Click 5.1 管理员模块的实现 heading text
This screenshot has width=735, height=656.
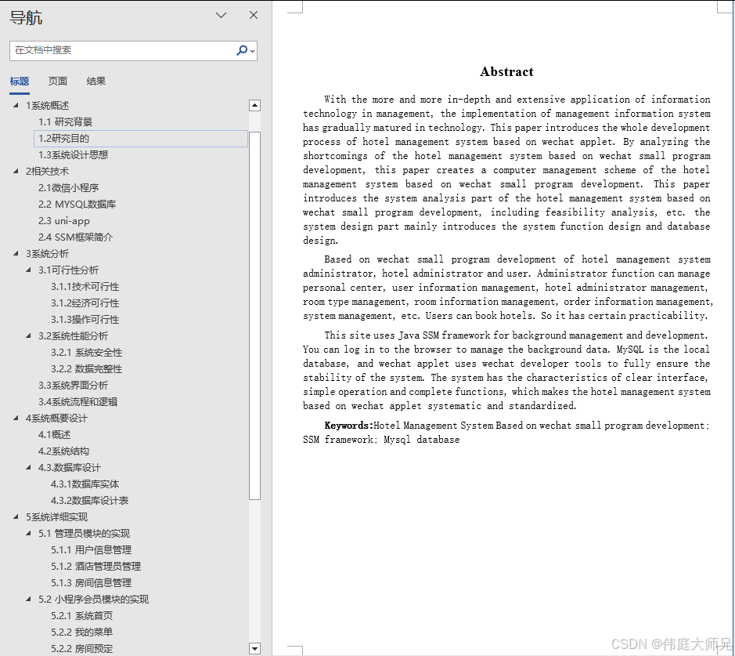84,533
